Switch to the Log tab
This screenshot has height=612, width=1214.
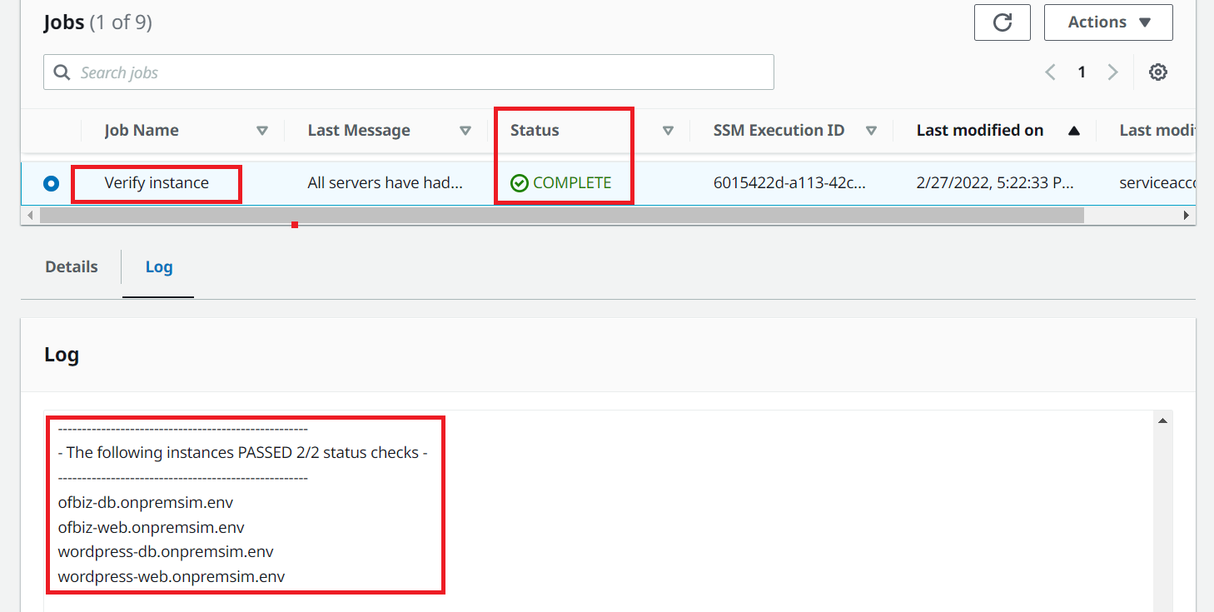tap(159, 267)
